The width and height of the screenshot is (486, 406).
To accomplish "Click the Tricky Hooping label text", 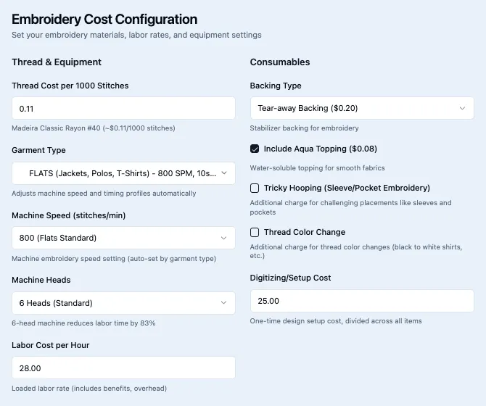I will [347, 188].
